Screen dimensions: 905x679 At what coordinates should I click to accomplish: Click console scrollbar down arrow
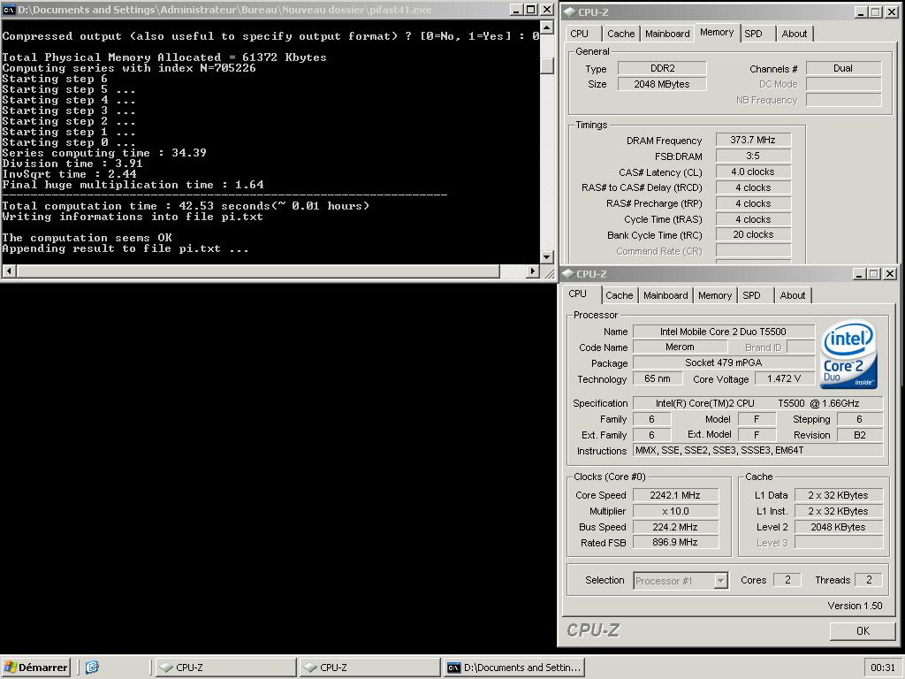[547, 257]
